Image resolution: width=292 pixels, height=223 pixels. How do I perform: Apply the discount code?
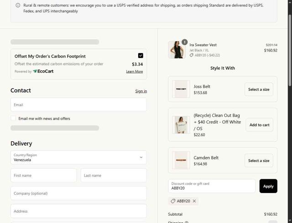point(268,186)
